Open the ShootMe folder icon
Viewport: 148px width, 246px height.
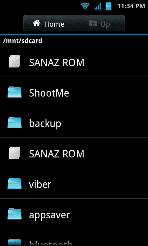(x=14, y=92)
